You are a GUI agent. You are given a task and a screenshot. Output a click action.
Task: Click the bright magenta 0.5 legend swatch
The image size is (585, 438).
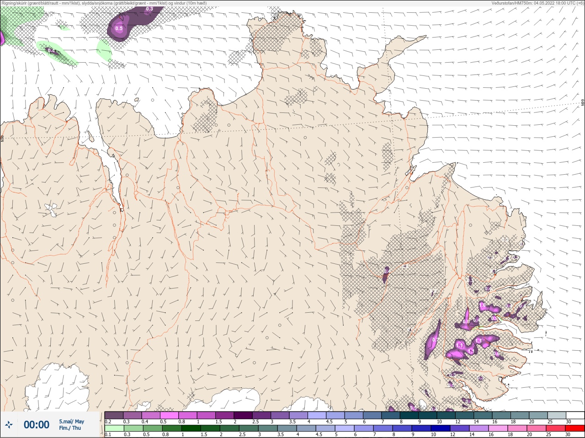click(169, 415)
